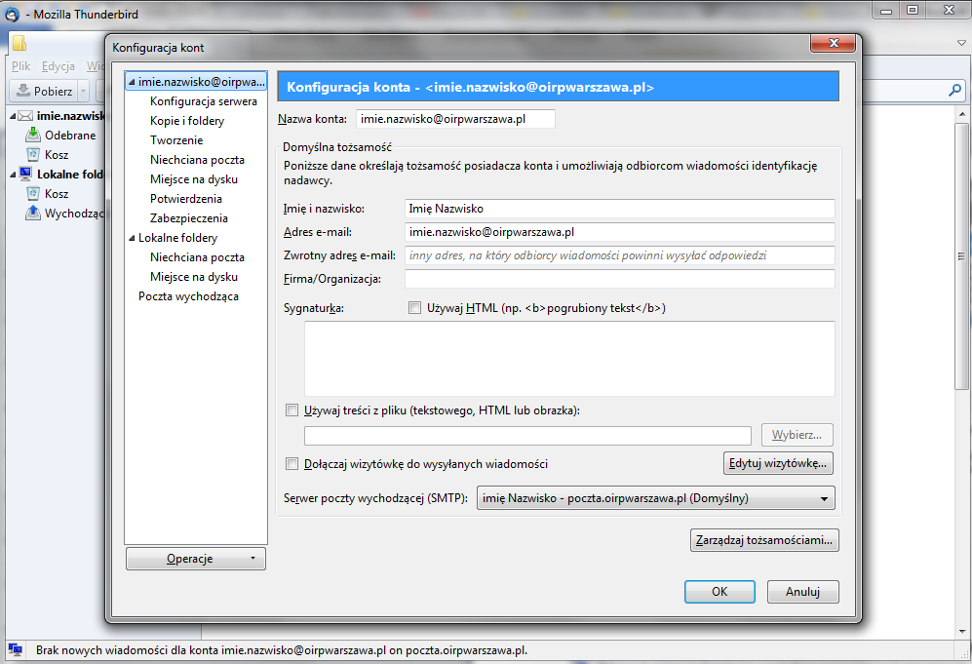Click the Odebrane inbox icon

pos(32,135)
